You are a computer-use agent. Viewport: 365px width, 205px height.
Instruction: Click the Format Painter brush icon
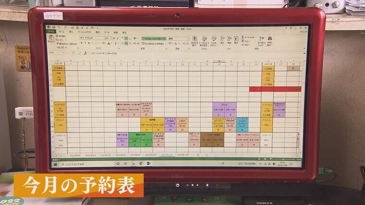(58, 44)
